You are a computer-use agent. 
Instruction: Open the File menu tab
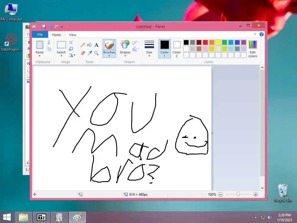[x=40, y=35]
